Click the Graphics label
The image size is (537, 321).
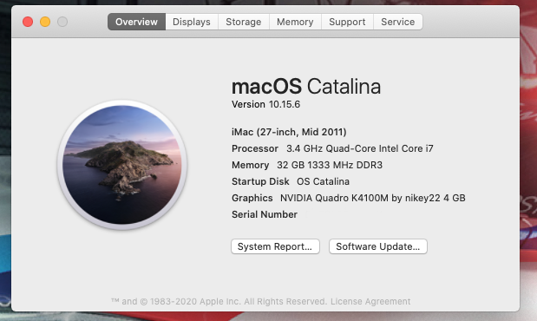(252, 198)
